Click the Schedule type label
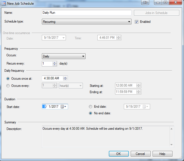Image resolution: width=184 pixels, height=161 pixels. pyautogui.click(x=14, y=21)
